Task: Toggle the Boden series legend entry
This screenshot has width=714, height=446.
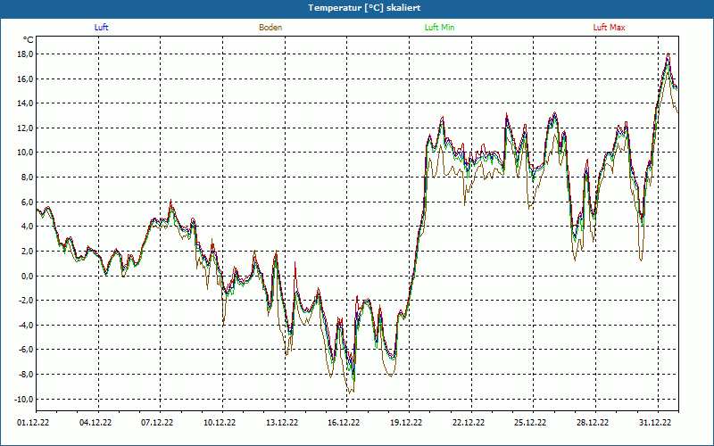Action: 270,28
